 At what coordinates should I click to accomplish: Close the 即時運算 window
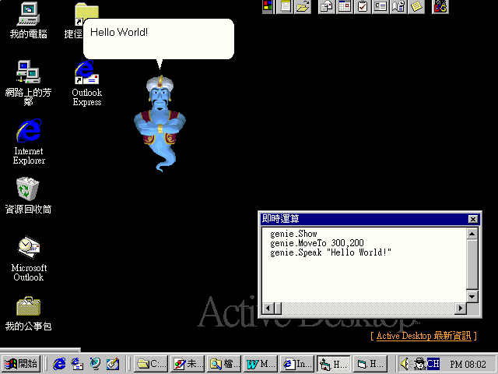pos(473,219)
